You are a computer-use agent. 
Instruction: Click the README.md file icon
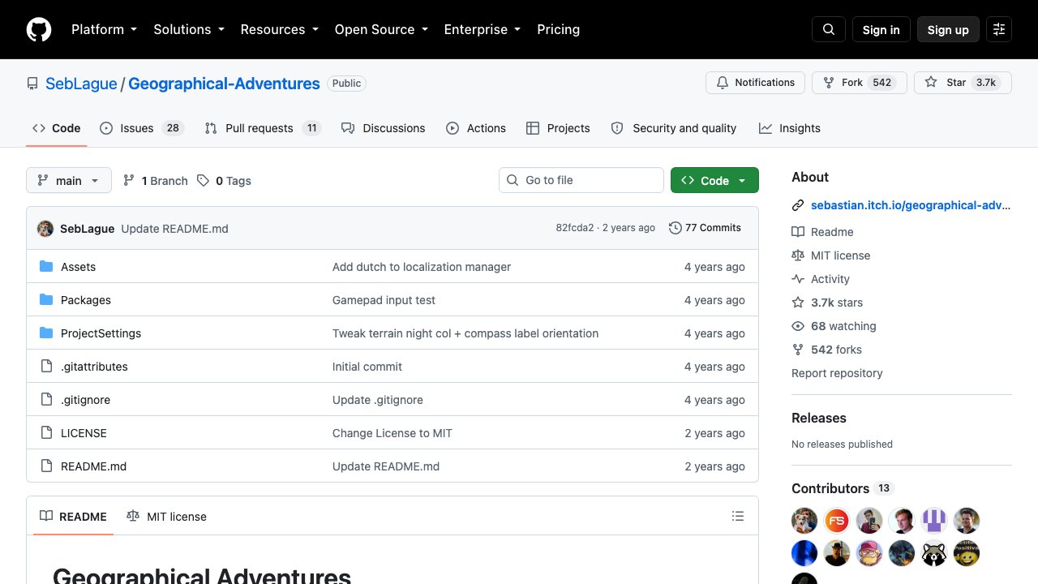(46, 466)
